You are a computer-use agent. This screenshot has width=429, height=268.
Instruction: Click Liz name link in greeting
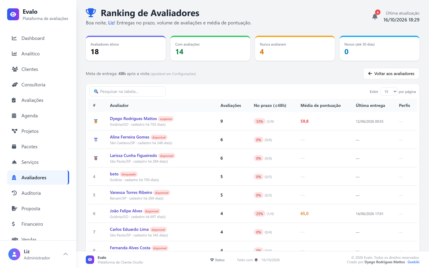point(111,23)
